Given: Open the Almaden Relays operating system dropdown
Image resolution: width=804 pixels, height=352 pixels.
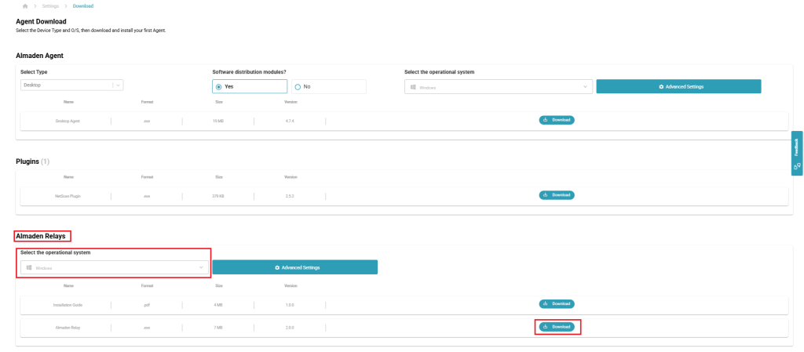Looking at the screenshot, I should tap(115, 267).
